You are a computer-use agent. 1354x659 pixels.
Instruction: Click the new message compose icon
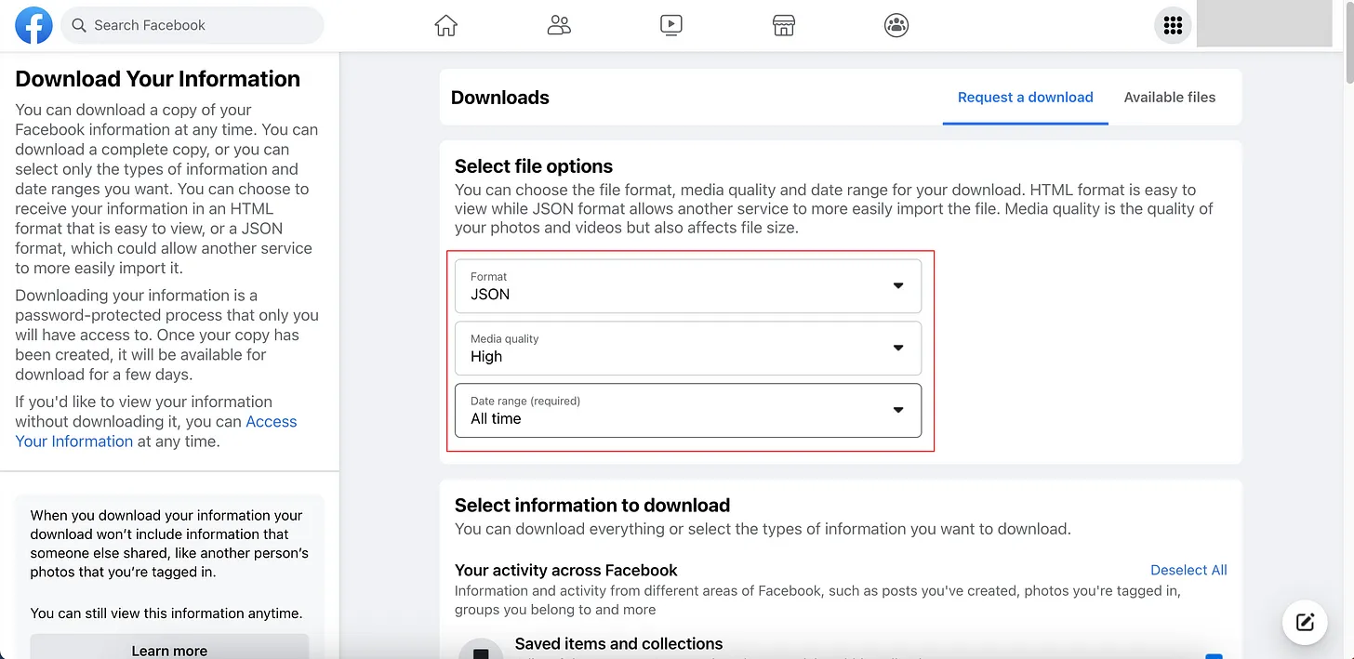(x=1305, y=622)
